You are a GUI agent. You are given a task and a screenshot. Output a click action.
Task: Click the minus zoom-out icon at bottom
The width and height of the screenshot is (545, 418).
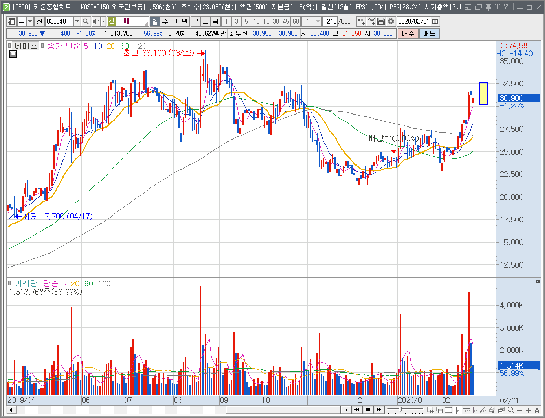(519, 410)
